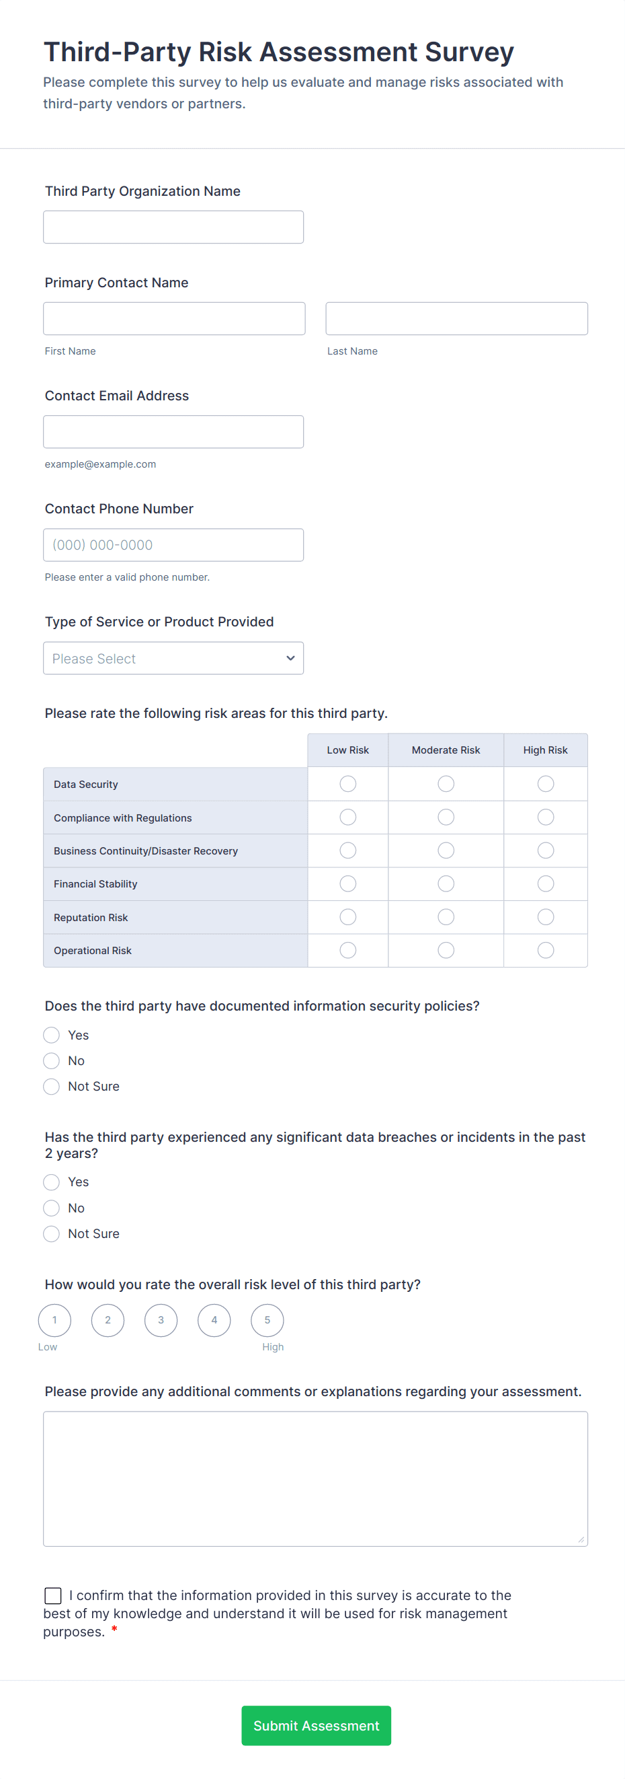Open the Type of Service dropdown
The image size is (625, 1779).
[173, 658]
